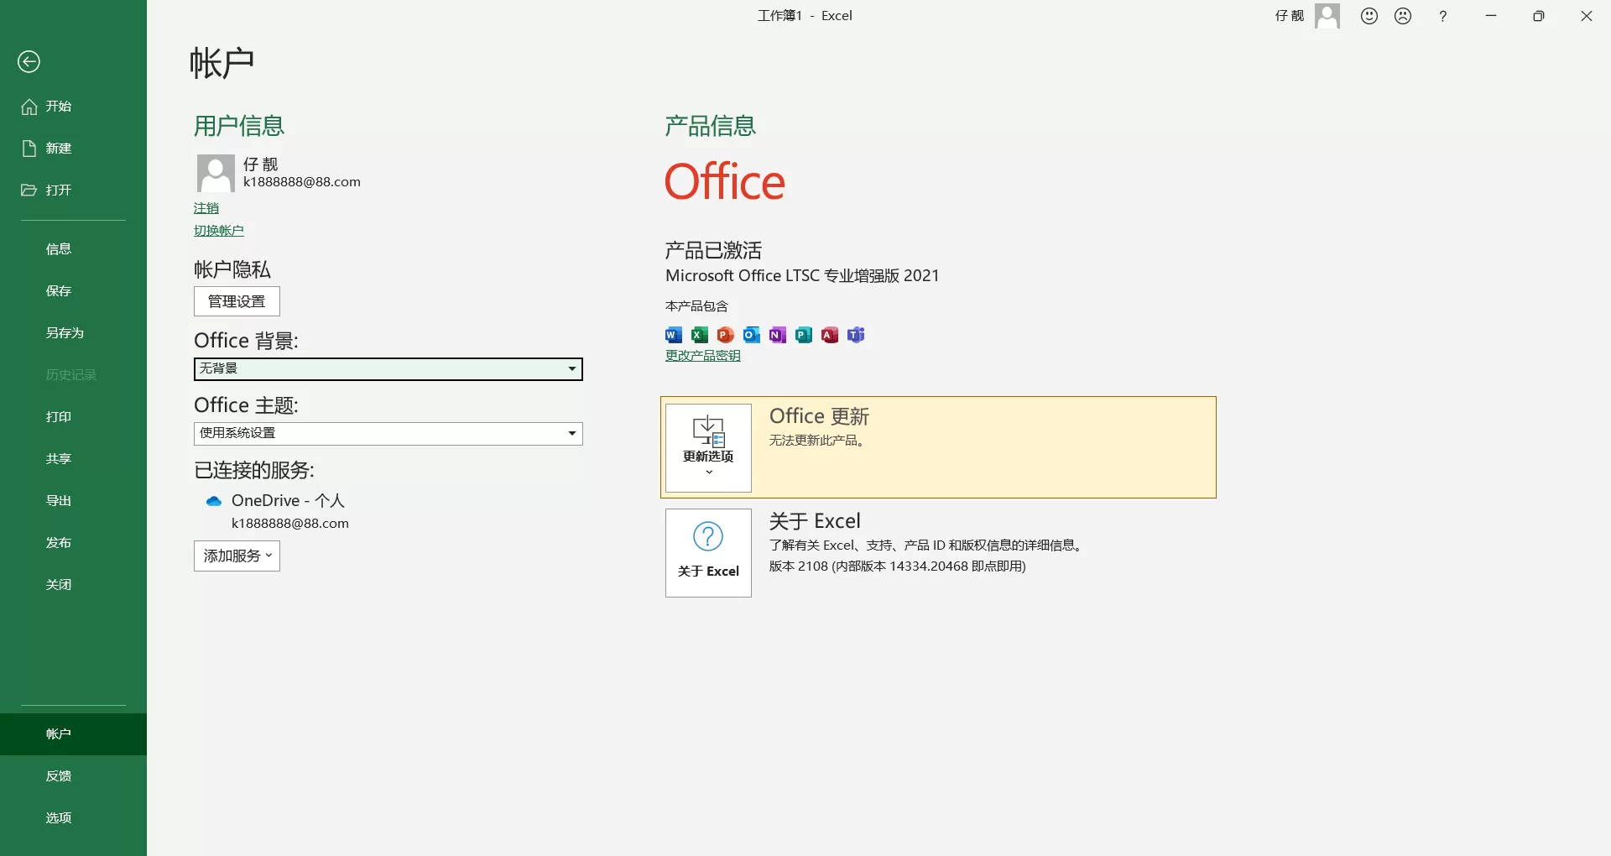Click the Publisher product icon

804,335
